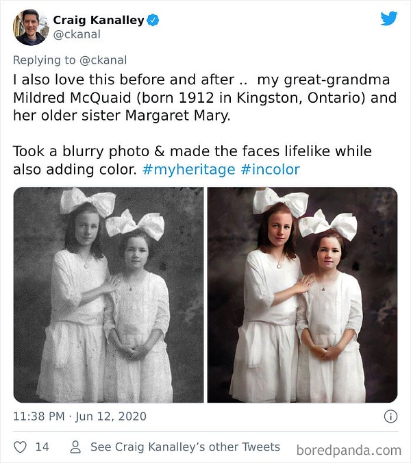
Task: Open the #incolor hashtag
Action: click(270, 169)
